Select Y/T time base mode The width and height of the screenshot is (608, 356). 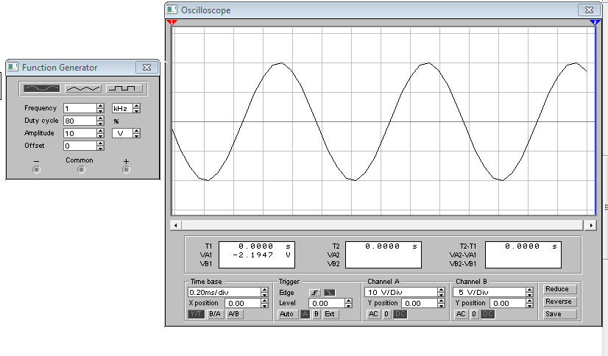click(x=197, y=314)
